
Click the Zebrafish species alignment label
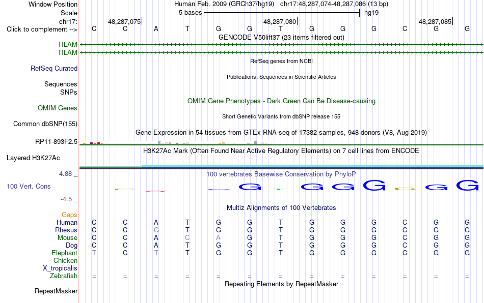(64, 276)
